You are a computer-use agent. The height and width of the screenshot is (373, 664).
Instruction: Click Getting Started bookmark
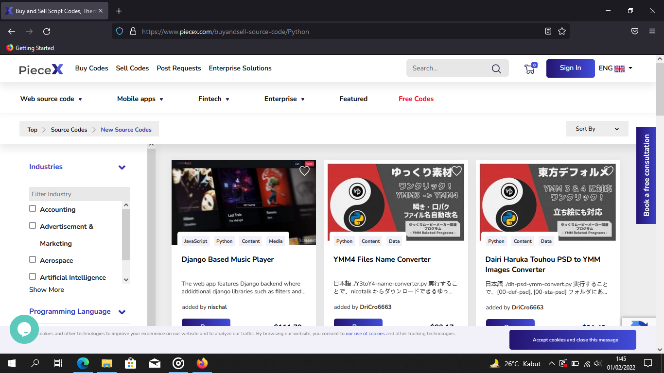click(30, 48)
